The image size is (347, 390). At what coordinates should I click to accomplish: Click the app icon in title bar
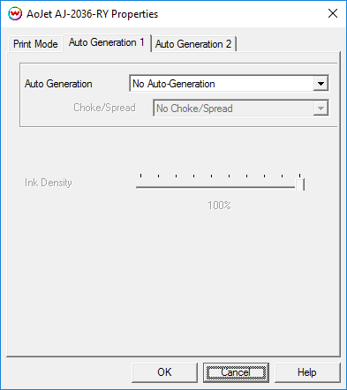coord(15,13)
